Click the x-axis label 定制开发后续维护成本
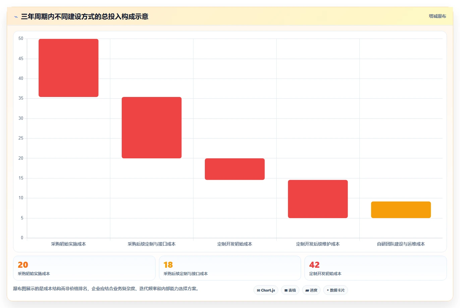The width and height of the screenshot is (460, 308). tap(318, 244)
